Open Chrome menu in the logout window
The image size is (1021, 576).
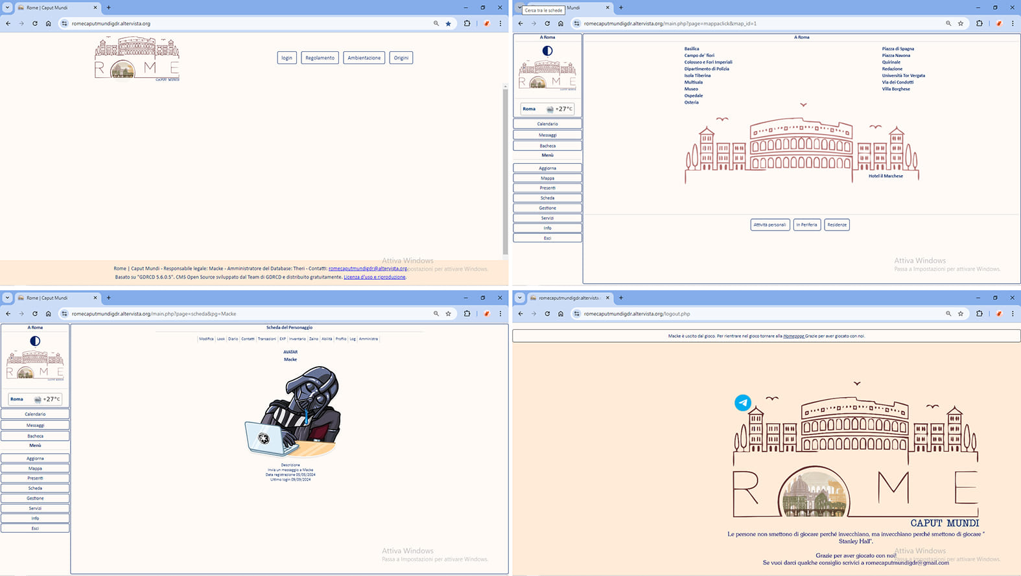pyautogui.click(x=1013, y=314)
